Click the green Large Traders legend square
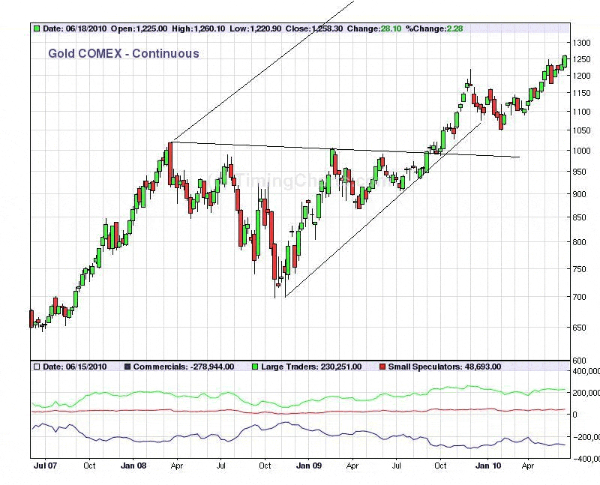 [254, 367]
